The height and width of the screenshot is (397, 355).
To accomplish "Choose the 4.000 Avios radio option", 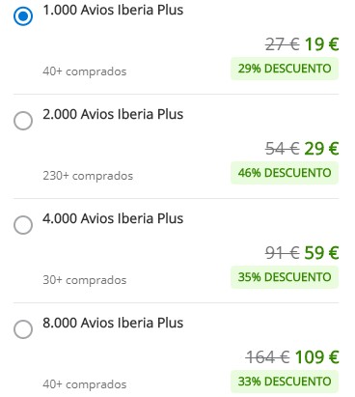I will (x=23, y=225).
